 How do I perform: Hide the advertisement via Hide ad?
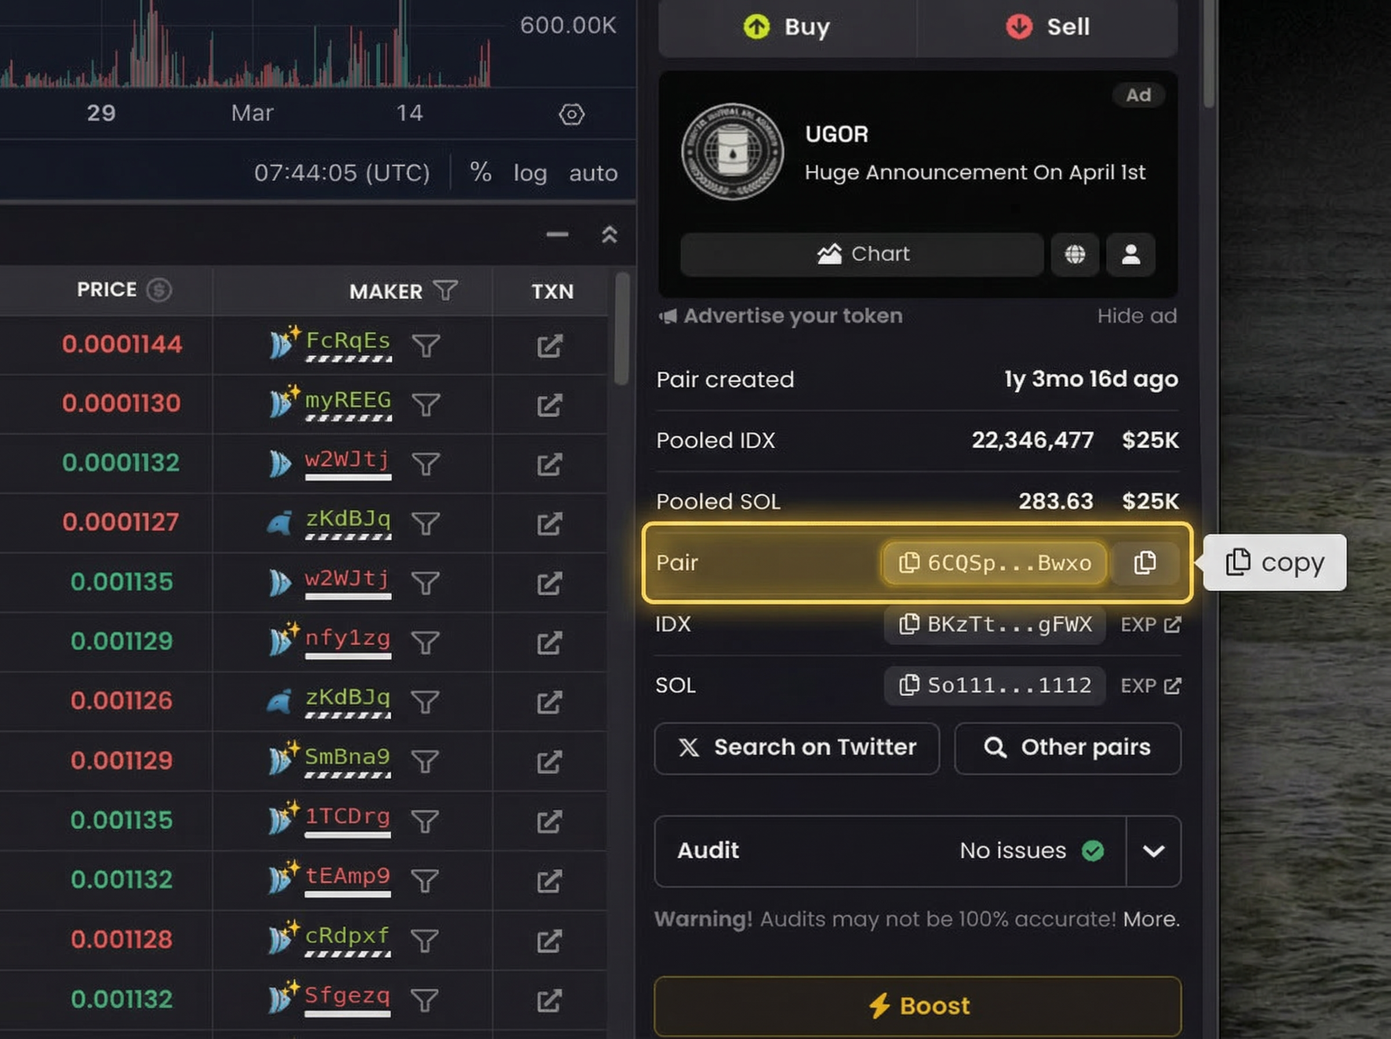(x=1137, y=316)
